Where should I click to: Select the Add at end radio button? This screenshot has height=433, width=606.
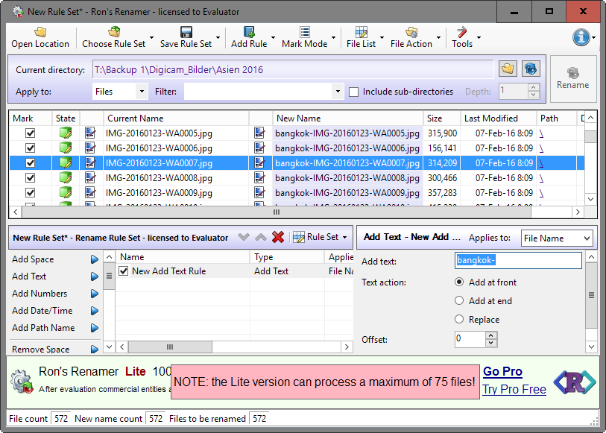click(459, 300)
